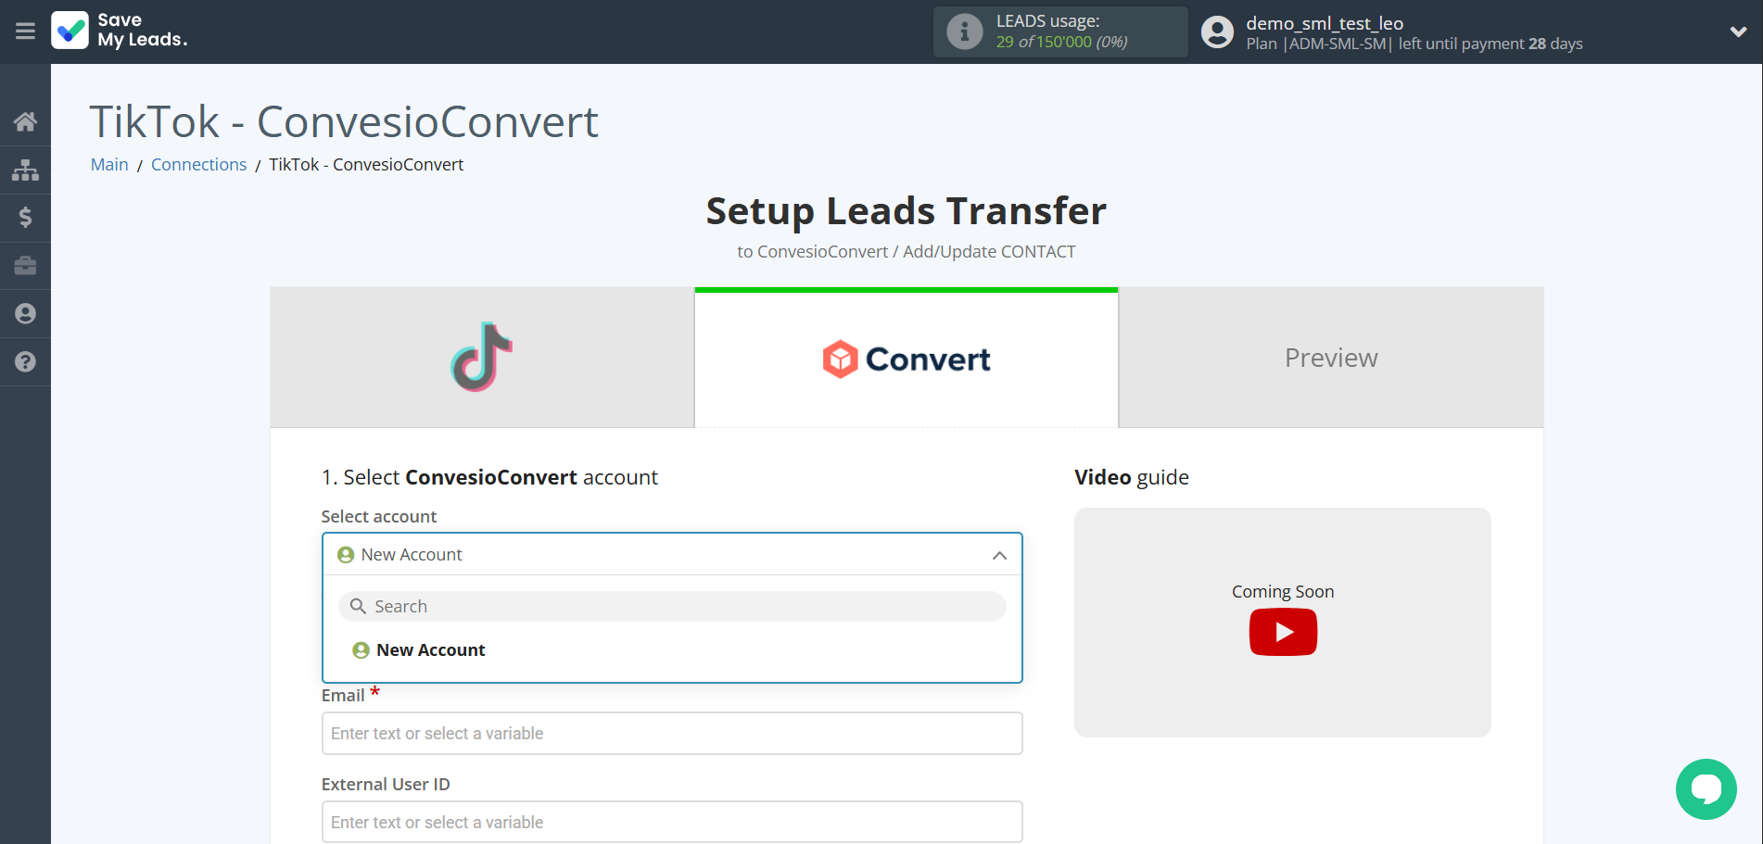Click the LEADS usage counter text

click(1061, 42)
